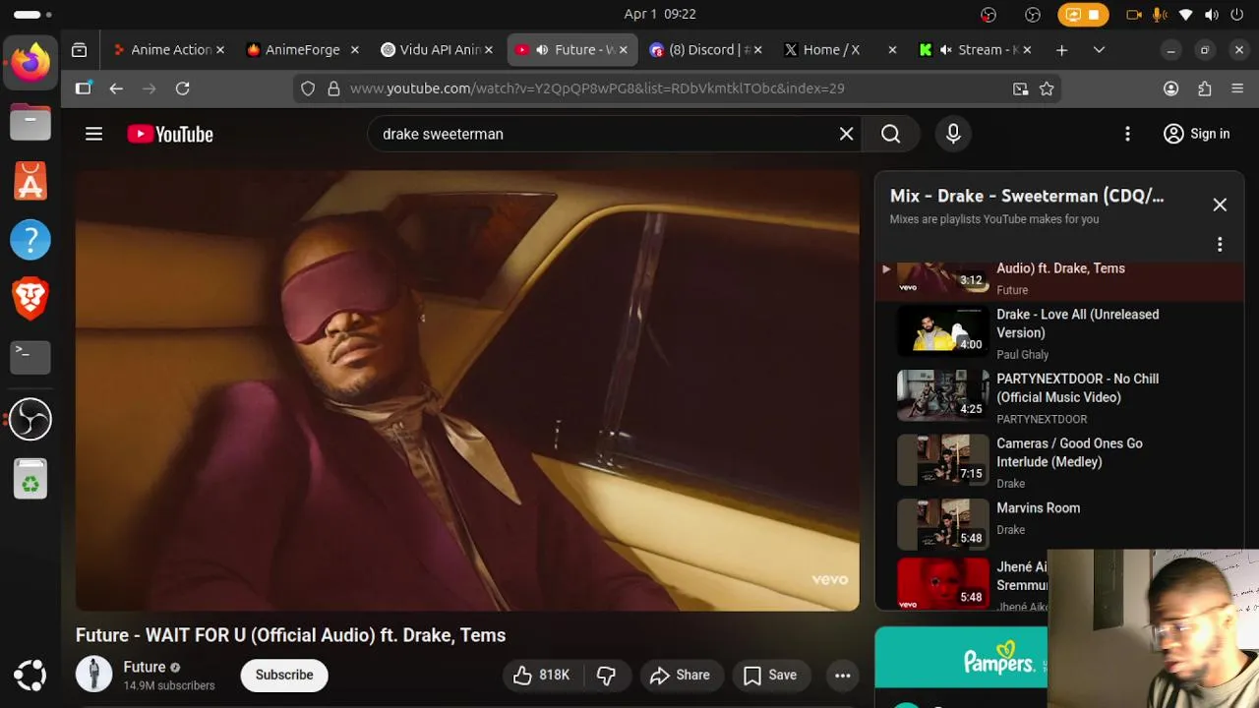Sign in to YouTube

tap(1196, 134)
